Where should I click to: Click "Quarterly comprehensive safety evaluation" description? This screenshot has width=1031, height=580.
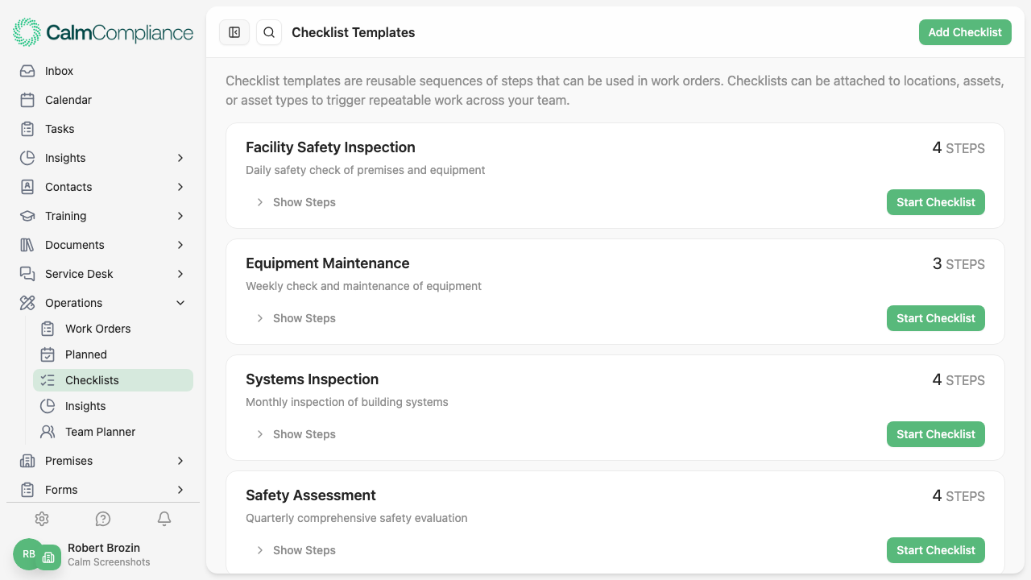[x=357, y=518]
